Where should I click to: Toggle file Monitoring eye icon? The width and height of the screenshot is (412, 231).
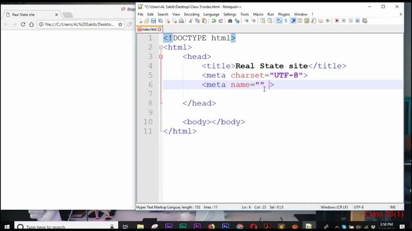tap(328, 21)
